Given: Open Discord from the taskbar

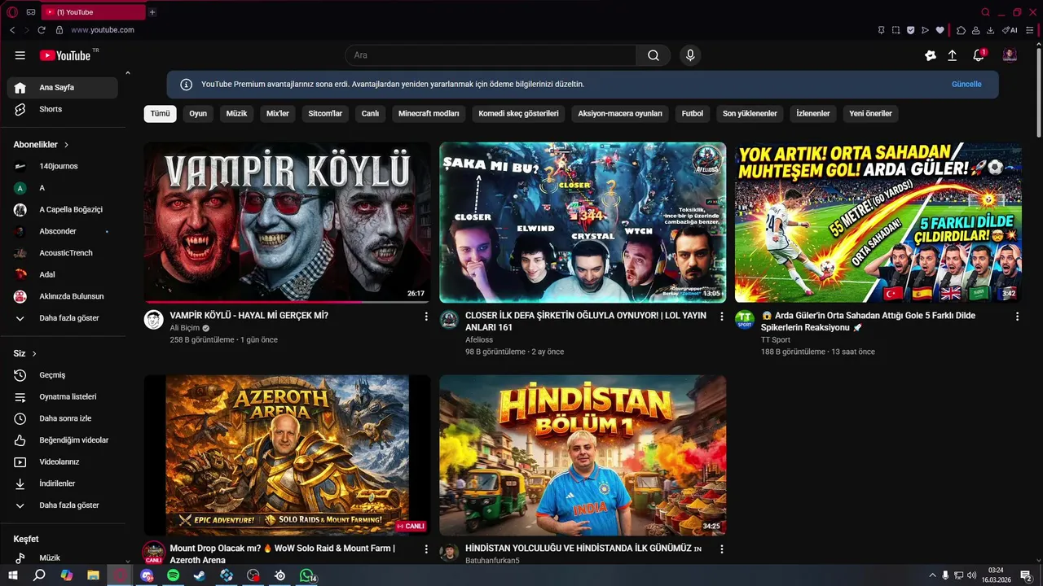Looking at the screenshot, I should [147, 575].
